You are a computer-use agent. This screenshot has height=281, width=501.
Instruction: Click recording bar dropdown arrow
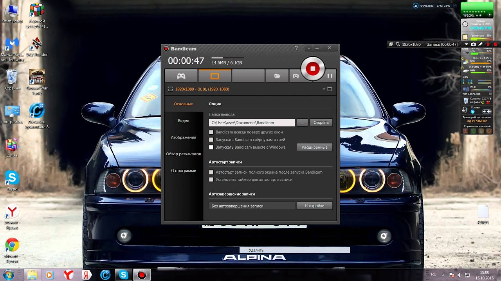click(467, 44)
